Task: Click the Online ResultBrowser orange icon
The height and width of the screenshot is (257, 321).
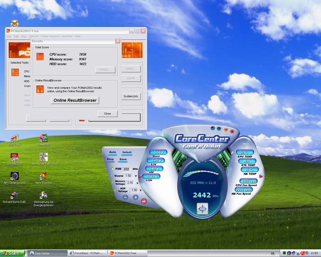Action: tap(40, 89)
